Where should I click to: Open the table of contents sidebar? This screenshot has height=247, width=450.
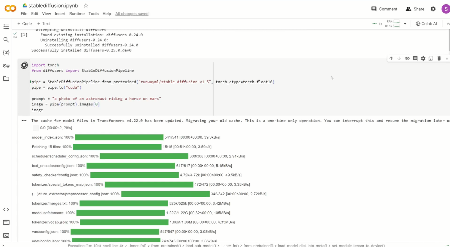6,27
